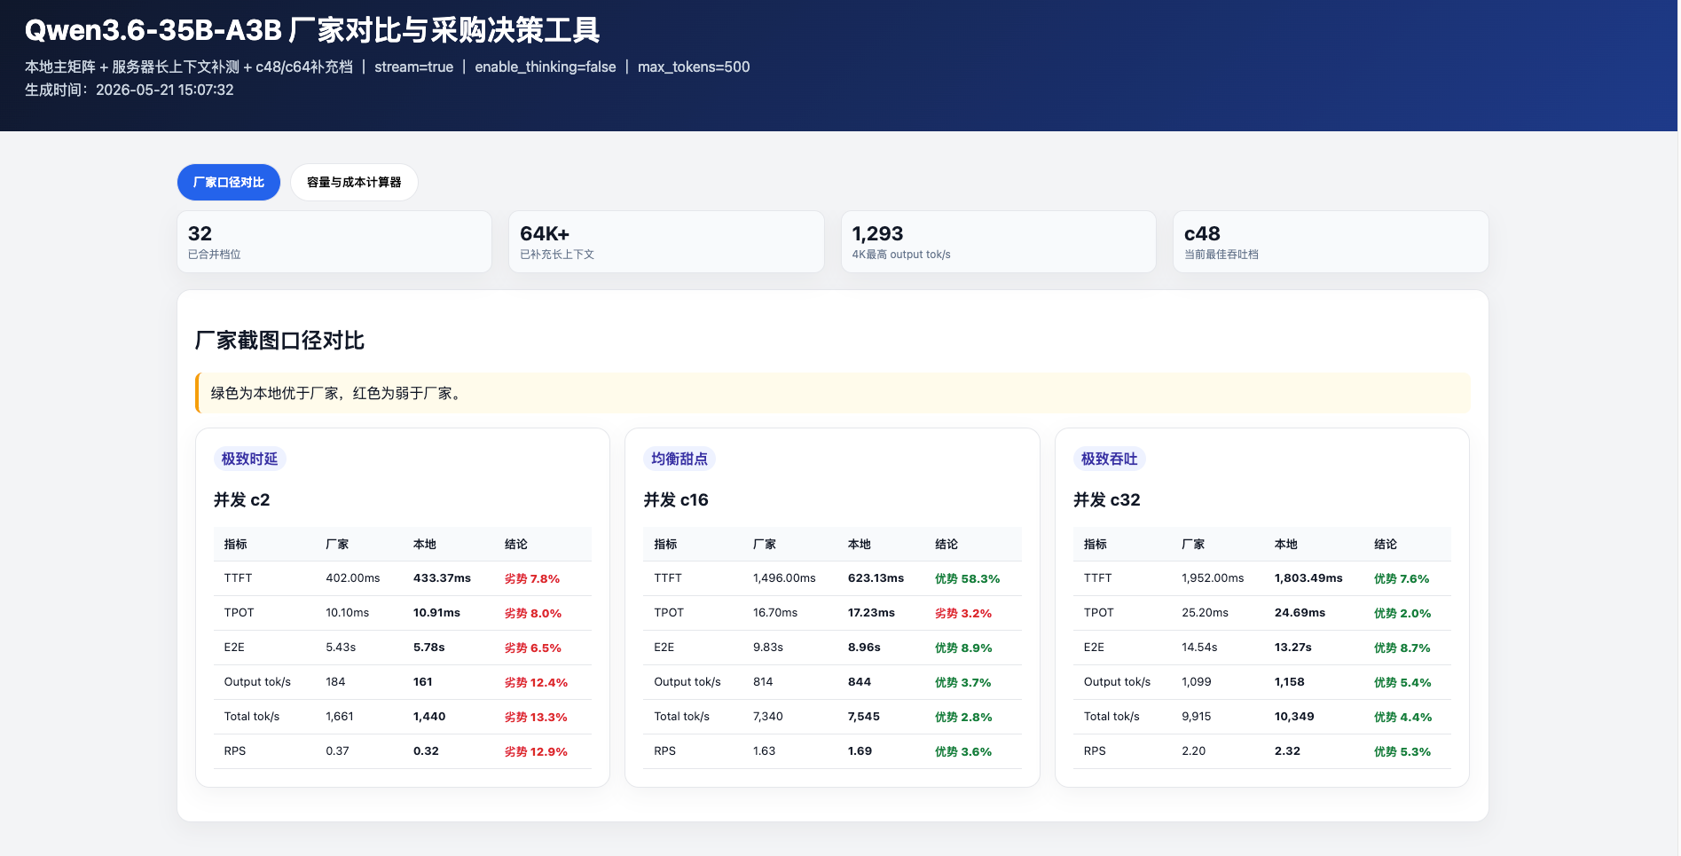This screenshot has height=856, width=1681.
Task: Click 1,803.49ms local TTFT value
Action: pos(1308,578)
